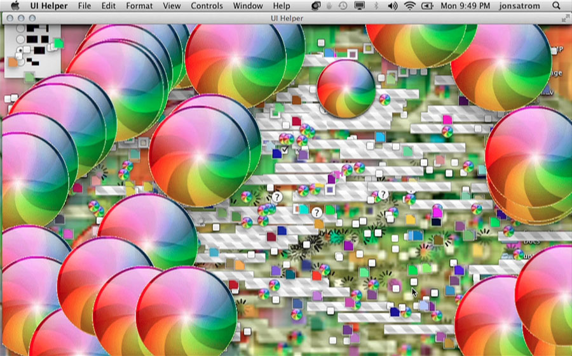Click the full screen arrows in title bar
The image size is (572, 356).
(565, 19)
